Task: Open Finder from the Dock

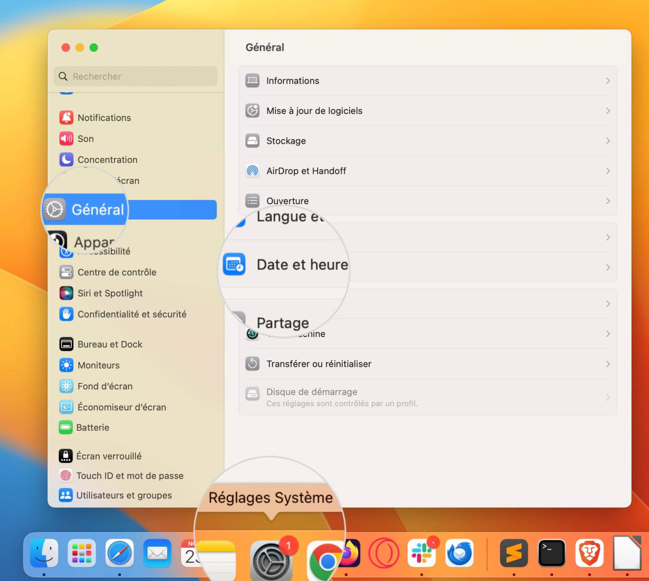Action: [x=44, y=553]
